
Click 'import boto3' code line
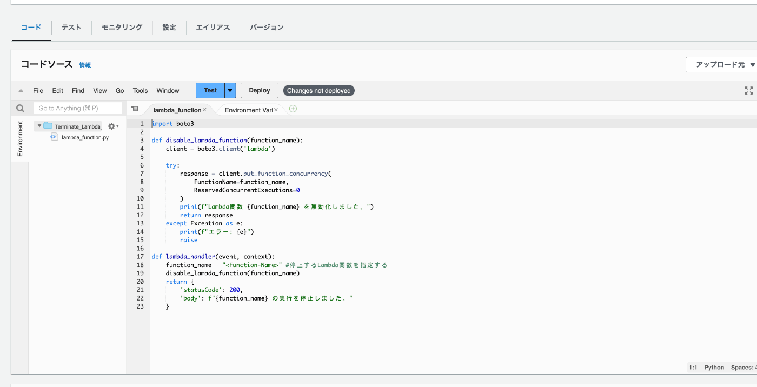coord(173,124)
